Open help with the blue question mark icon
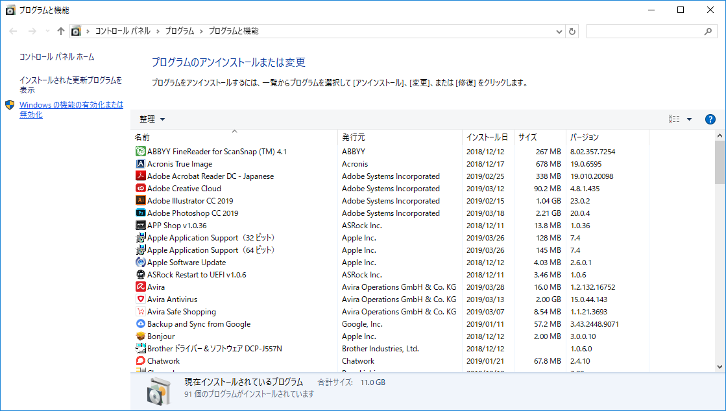 tap(710, 119)
